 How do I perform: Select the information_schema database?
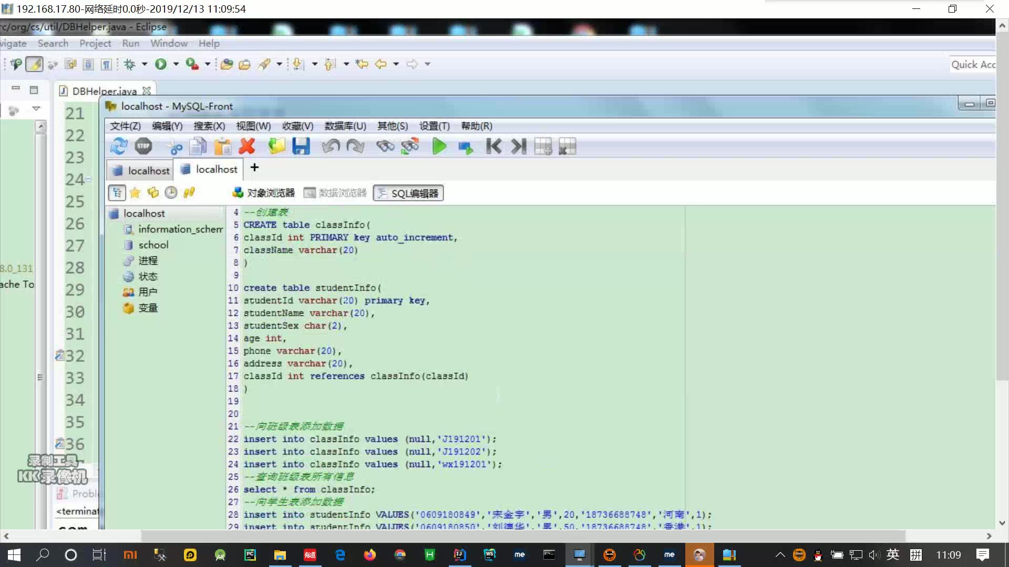(x=180, y=229)
